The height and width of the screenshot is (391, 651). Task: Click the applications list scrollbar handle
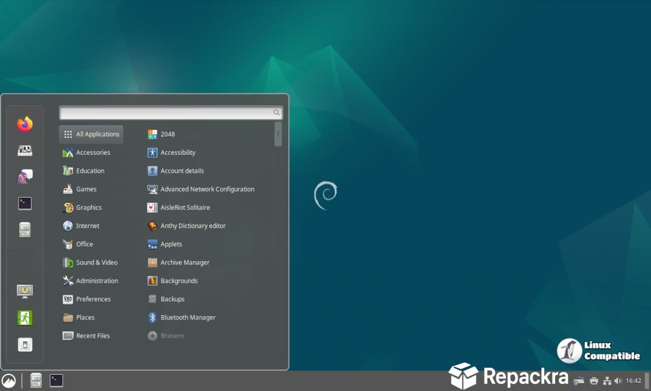[x=278, y=134]
